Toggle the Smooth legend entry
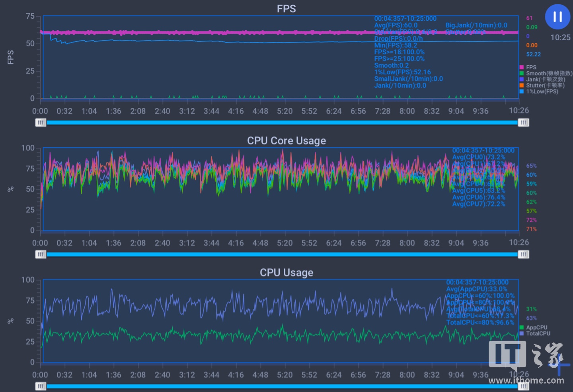The height and width of the screenshot is (392, 573). coord(522,74)
